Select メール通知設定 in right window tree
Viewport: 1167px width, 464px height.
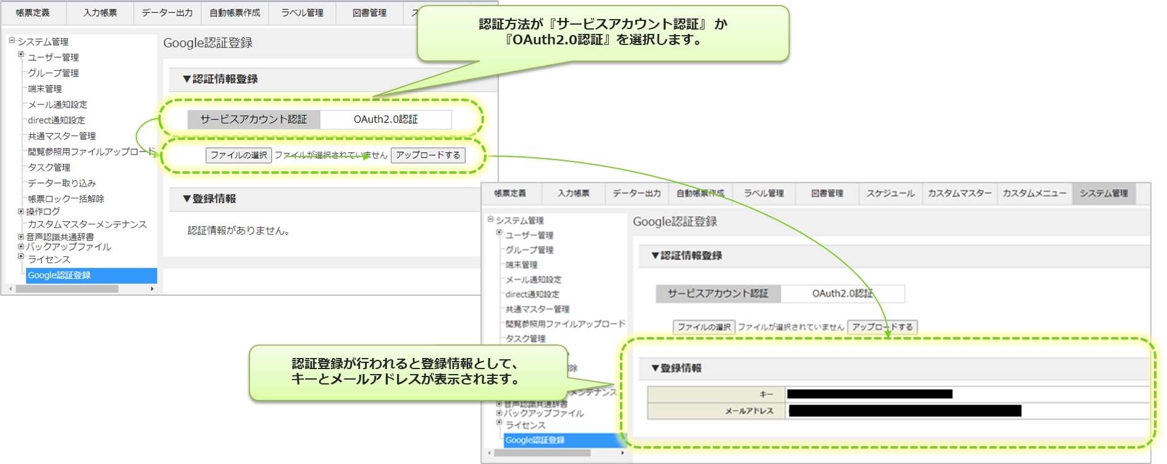coord(533,280)
